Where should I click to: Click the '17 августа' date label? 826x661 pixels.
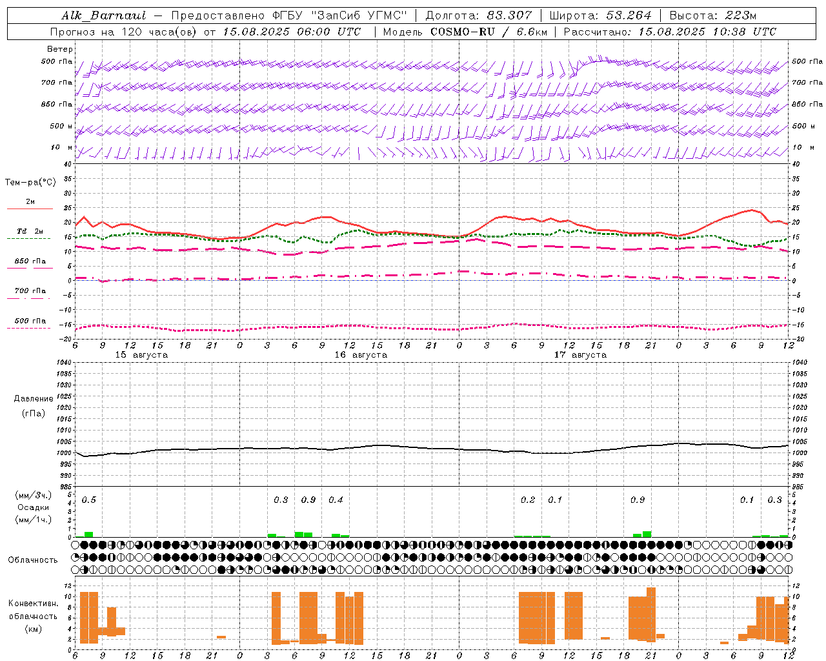point(580,355)
